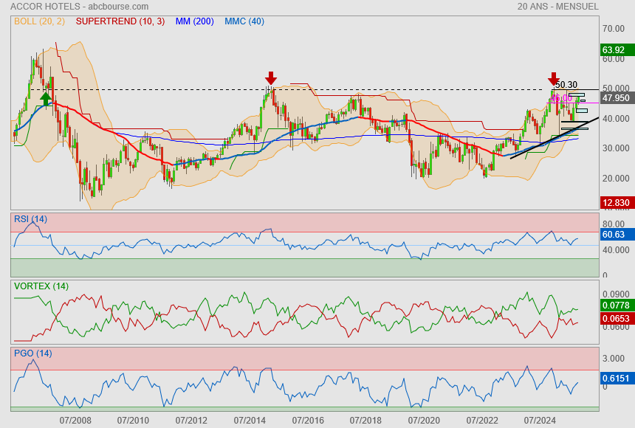Click the 07/2014 date on the time axis
The width and height of the screenshot is (635, 428).
click(250, 420)
